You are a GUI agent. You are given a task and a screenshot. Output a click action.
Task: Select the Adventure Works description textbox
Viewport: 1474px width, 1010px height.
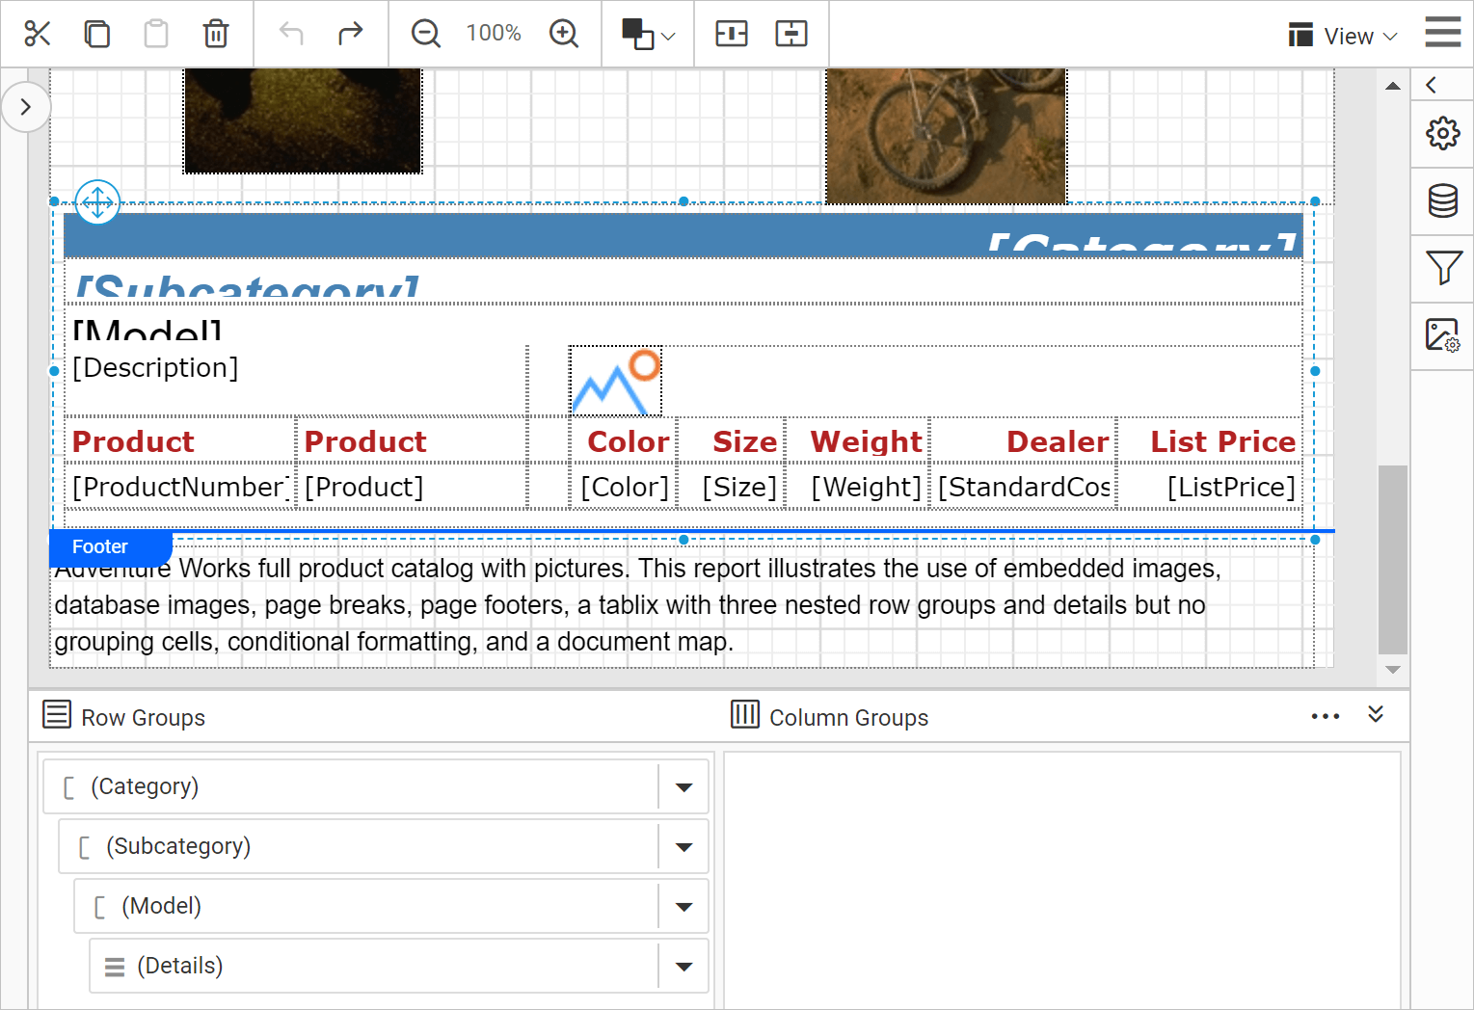[x=682, y=605]
